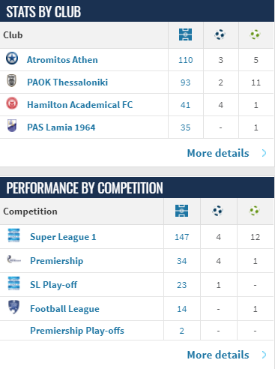Click the SL Play-off competition logo
The height and width of the screenshot is (369, 275).
pyautogui.click(x=13, y=283)
